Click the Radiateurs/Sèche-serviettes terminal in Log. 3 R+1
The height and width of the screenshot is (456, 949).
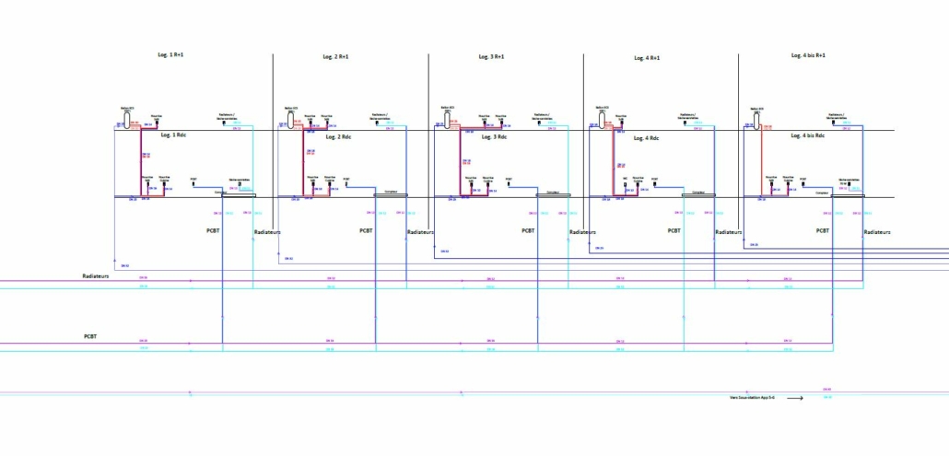539,123
